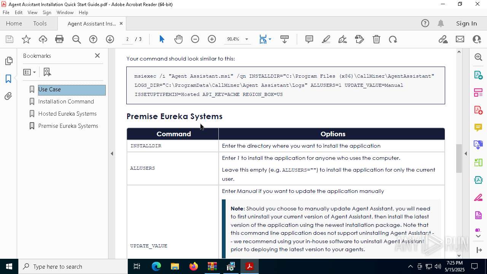Open the View menu
This screenshot has width=487, height=274.
click(33, 13)
